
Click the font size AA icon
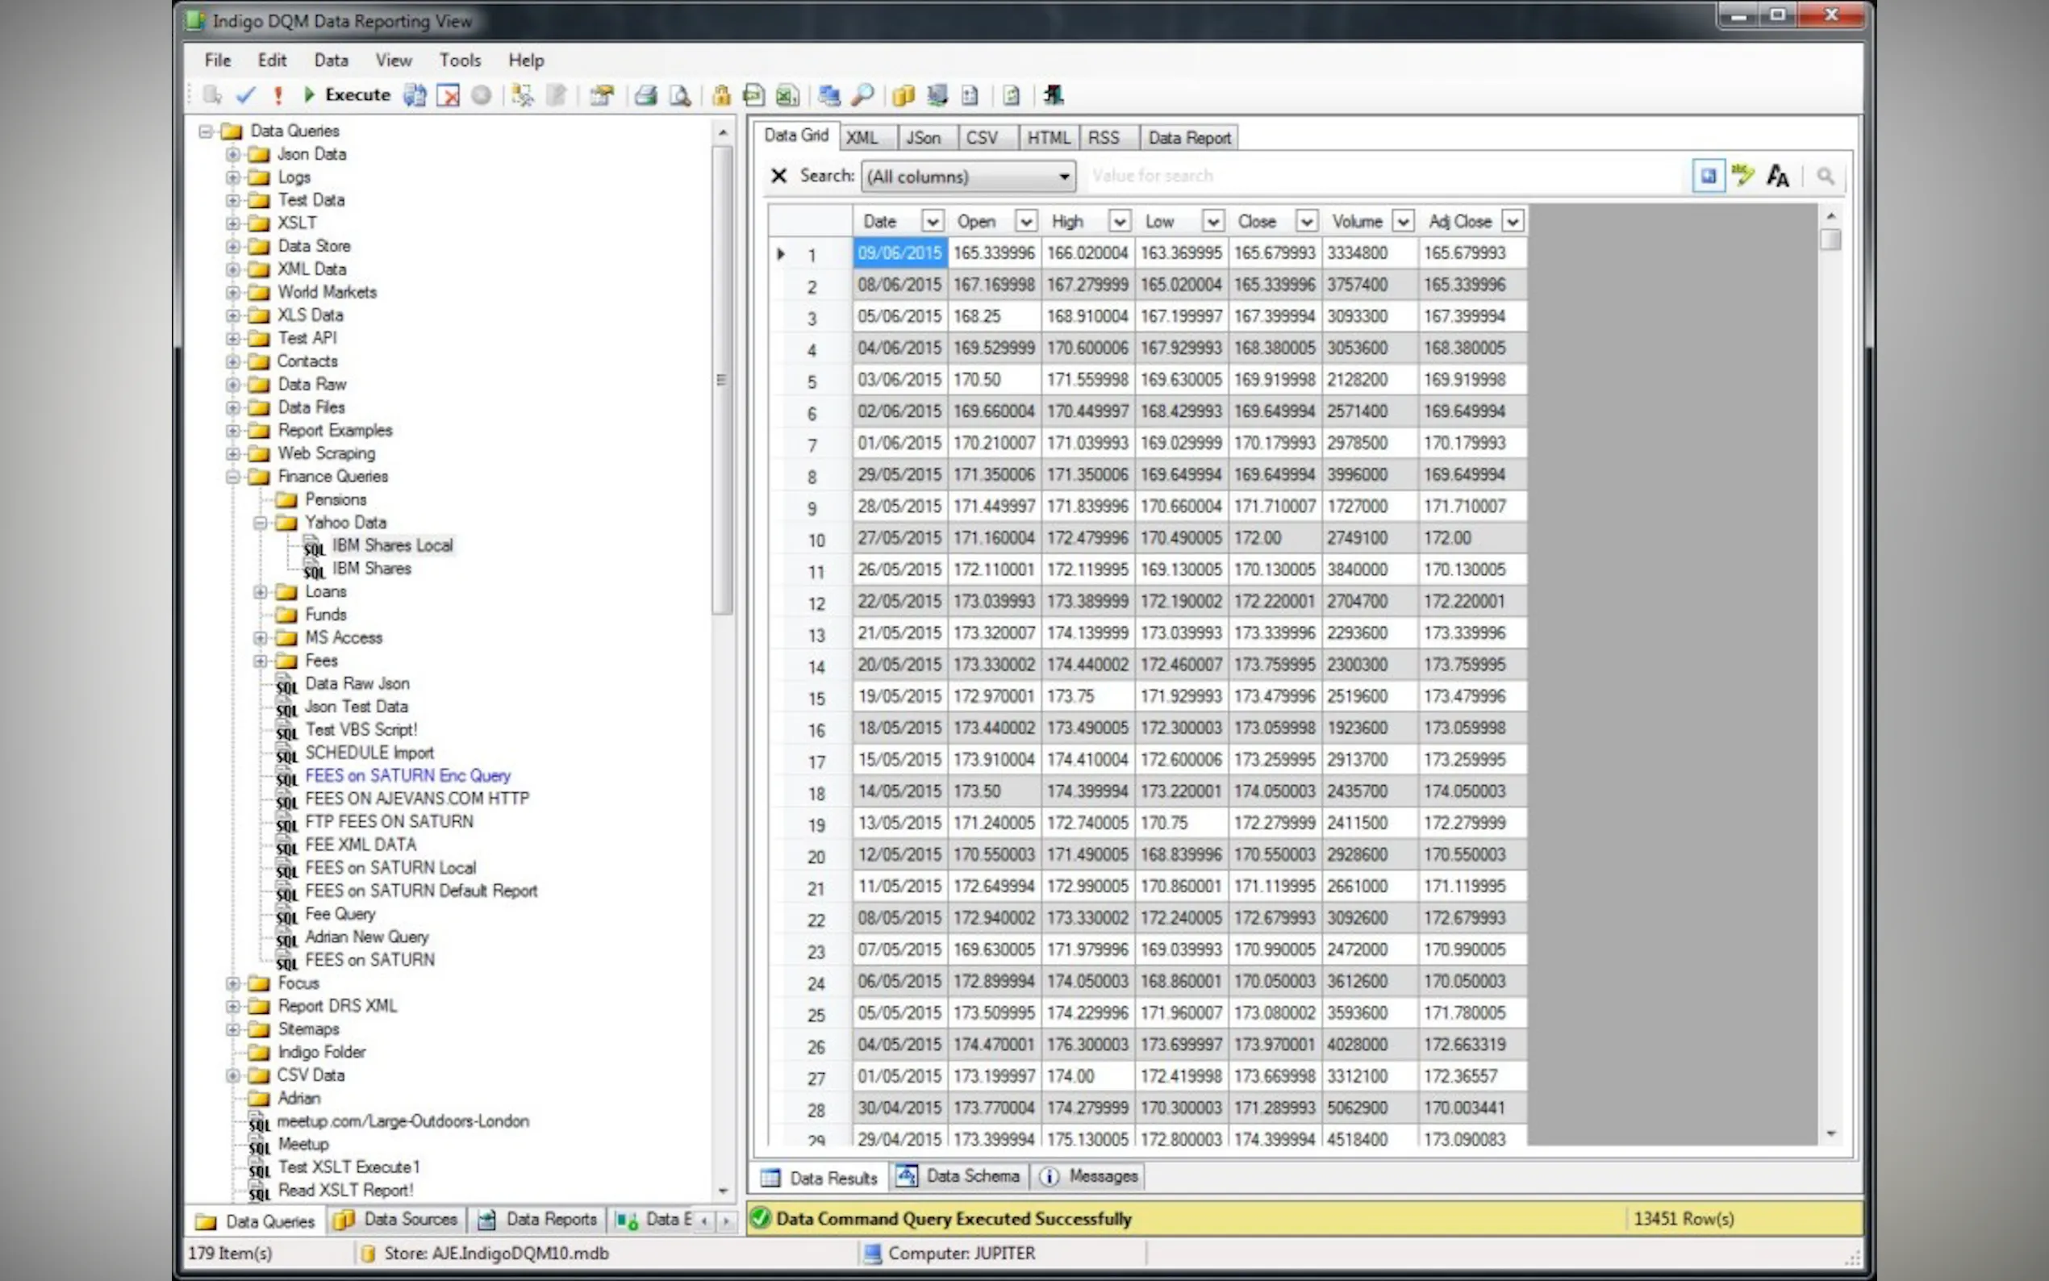point(1777,176)
